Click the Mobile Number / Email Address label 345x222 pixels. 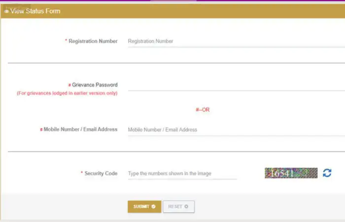pyautogui.click(x=80, y=129)
